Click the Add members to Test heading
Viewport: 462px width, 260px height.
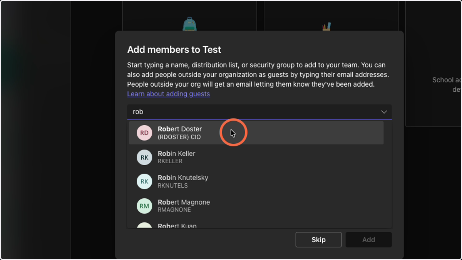pos(174,50)
